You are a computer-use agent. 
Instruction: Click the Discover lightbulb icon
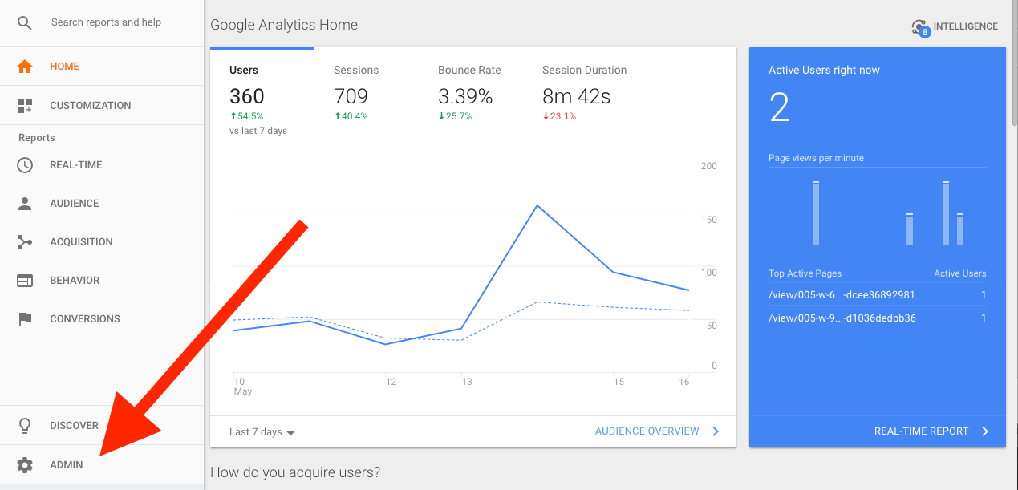point(25,426)
